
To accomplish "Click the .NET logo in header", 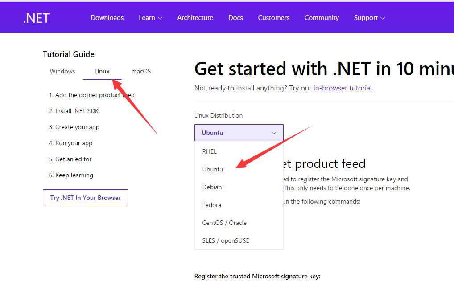I will point(37,18).
